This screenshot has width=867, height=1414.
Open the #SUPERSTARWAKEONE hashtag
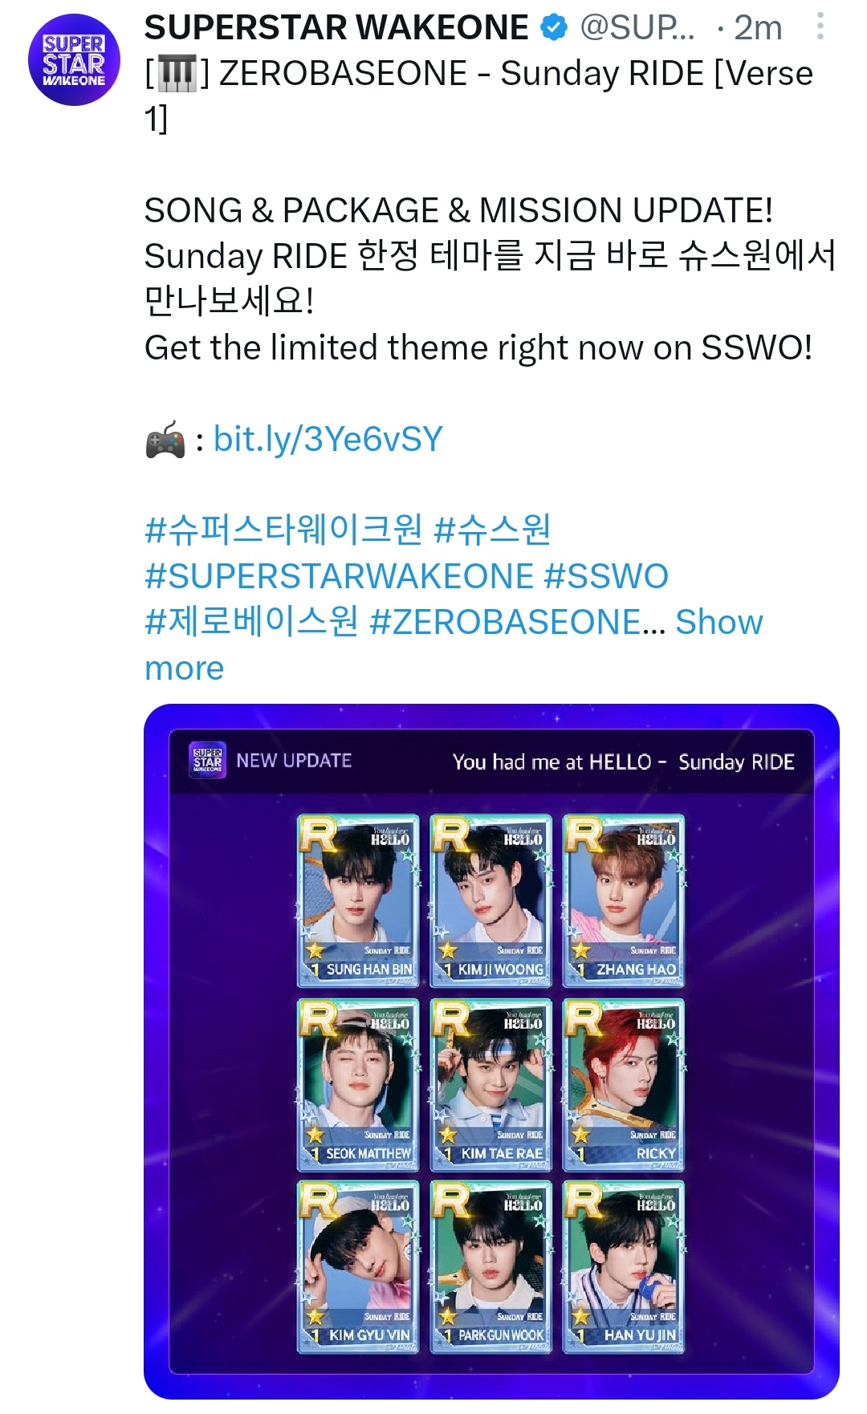(339, 576)
